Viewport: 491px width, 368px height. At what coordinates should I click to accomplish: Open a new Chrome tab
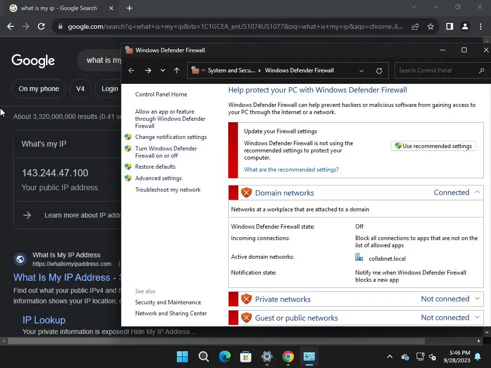click(x=129, y=9)
